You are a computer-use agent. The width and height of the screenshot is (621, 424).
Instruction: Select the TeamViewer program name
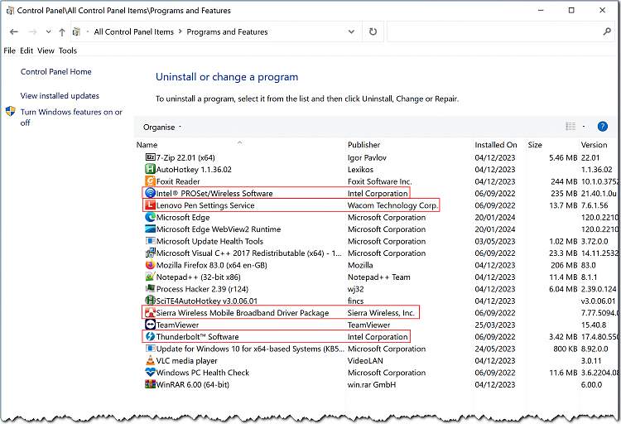[177, 325]
